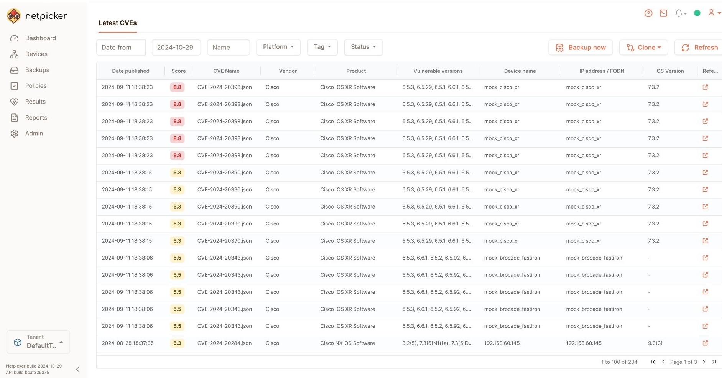This screenshot has height=378, width=722.
Task: Open the Status filter dropdown
Action: 363,47
